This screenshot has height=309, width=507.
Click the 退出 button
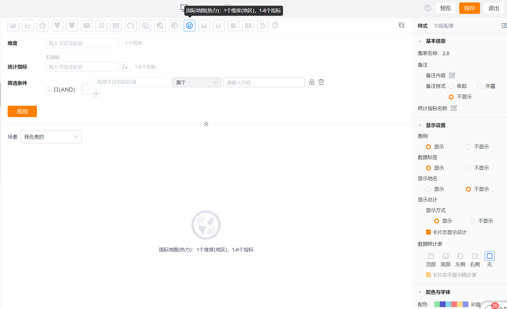[494, 8]
